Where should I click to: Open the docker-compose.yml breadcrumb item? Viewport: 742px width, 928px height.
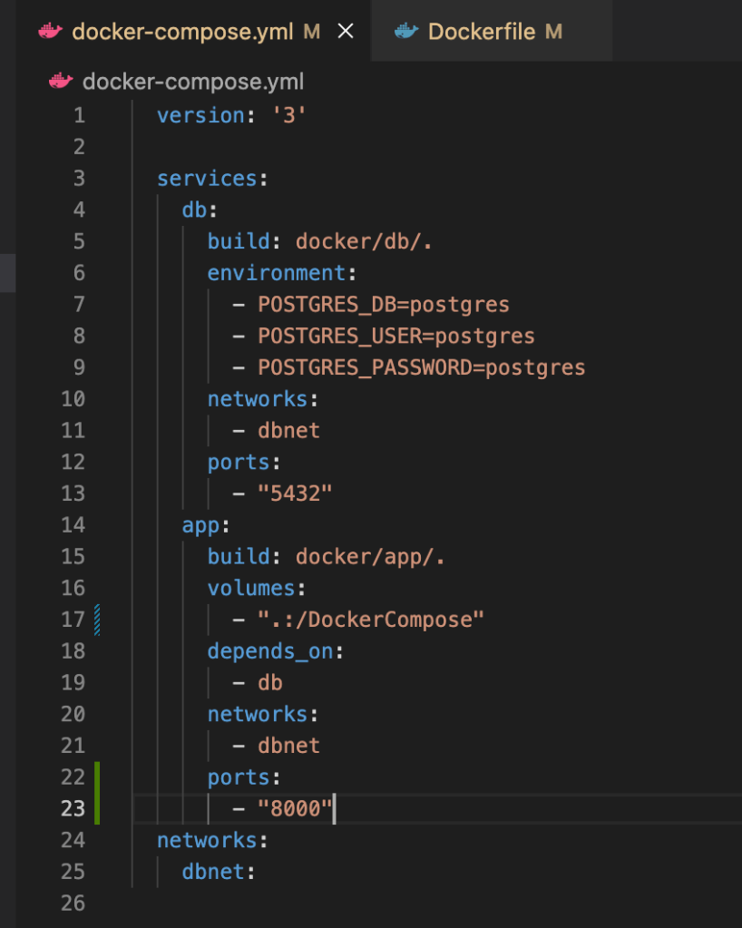(x=192, y=82)
